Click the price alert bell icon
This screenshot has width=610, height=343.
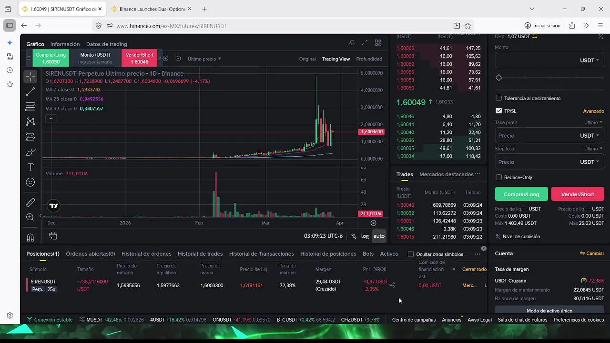(352, 43)
